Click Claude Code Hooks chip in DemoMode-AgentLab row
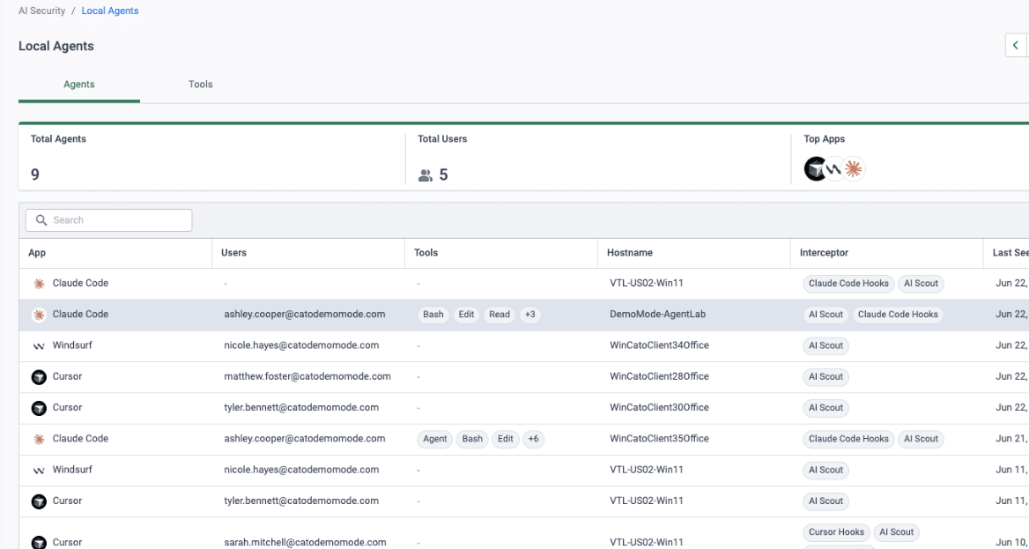Viewport: 1029px width, 549px height. (x=898, y=315)
